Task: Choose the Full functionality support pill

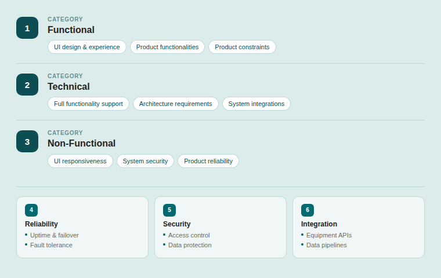Action: [88, 104]
